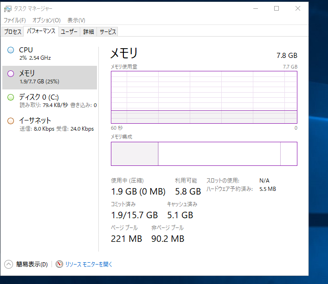Open the オプション(O) menu

click(x=46, y=20)
